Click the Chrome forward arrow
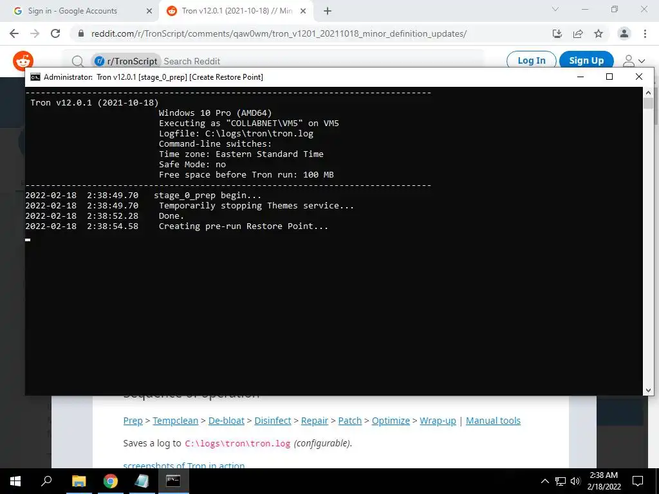The image size is (659, 494). 35,33
